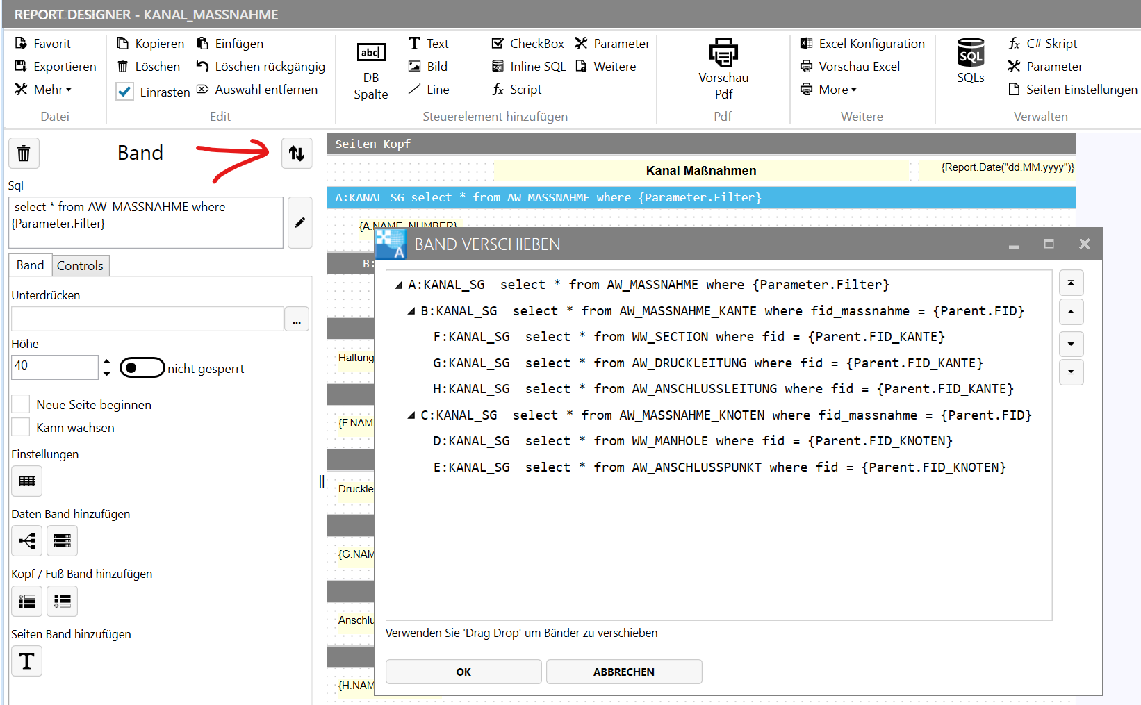Switch to the Controls tab
This screenshot has width=1141, height=705.
[x=80, y=265]
